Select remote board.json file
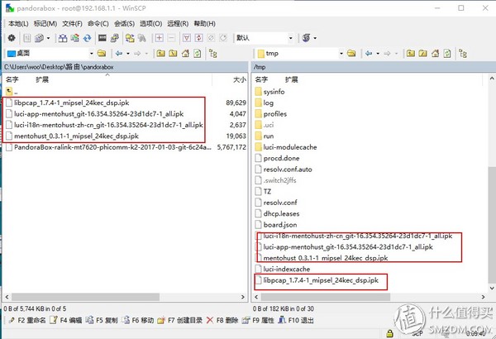496x339 pixels. (x=276, y=225)
